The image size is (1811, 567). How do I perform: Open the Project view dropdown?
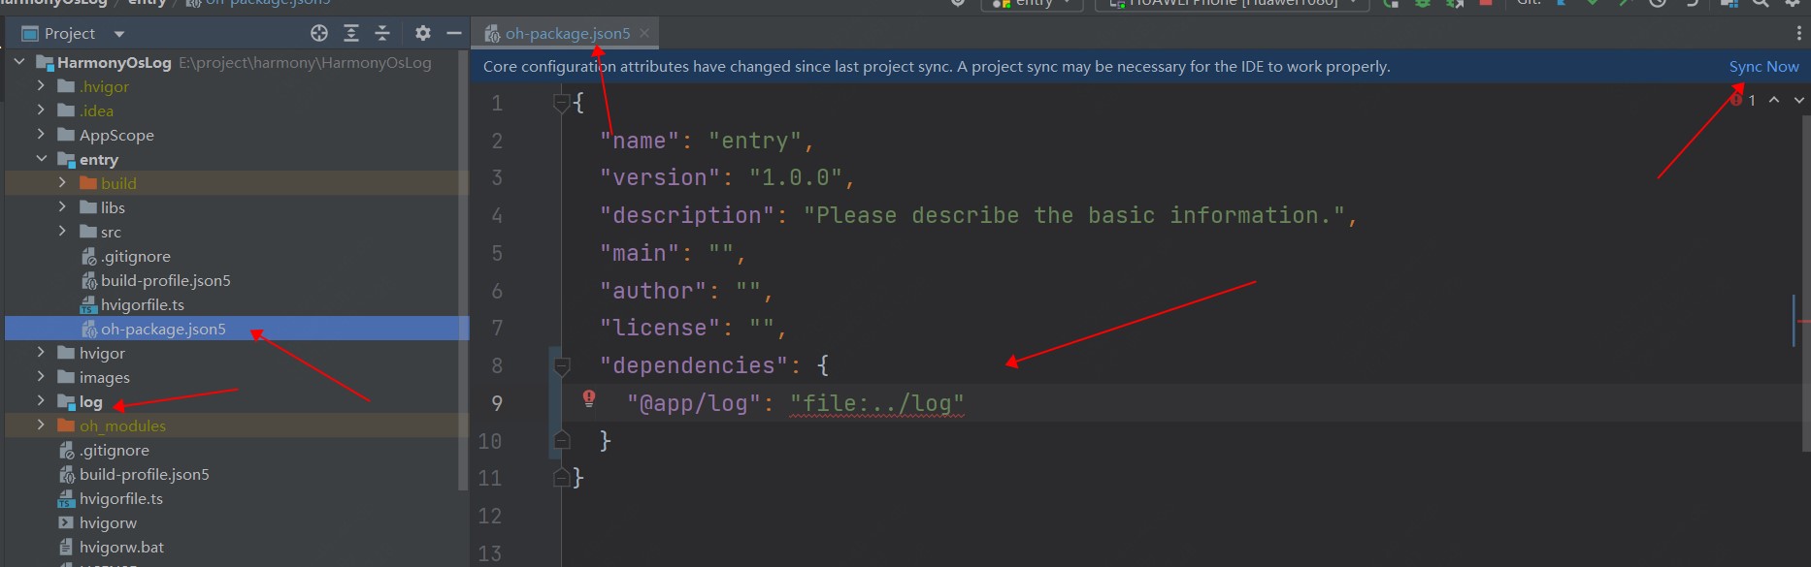point(119,34)
